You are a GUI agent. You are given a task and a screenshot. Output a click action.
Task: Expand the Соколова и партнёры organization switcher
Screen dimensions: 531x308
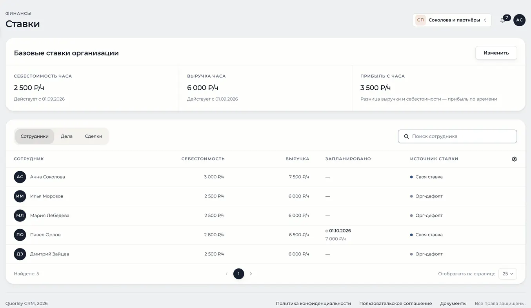pyautogui.click(x=452, y=20)
